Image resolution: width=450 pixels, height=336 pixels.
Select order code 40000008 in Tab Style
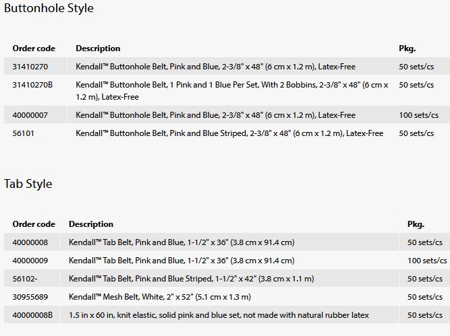[x=30, y=242]
